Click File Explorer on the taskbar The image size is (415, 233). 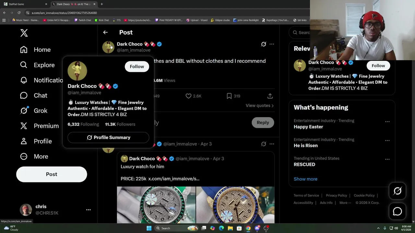click(230, 228)
